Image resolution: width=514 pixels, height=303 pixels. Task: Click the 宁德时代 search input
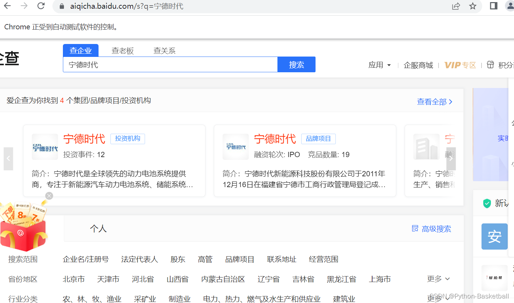(170, 65)
